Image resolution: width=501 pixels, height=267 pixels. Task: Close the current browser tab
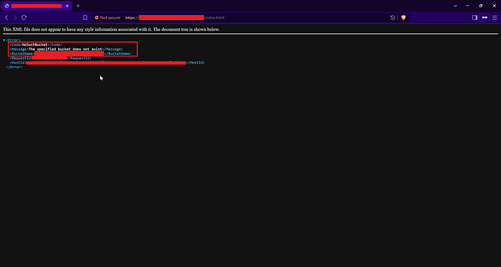67,6
